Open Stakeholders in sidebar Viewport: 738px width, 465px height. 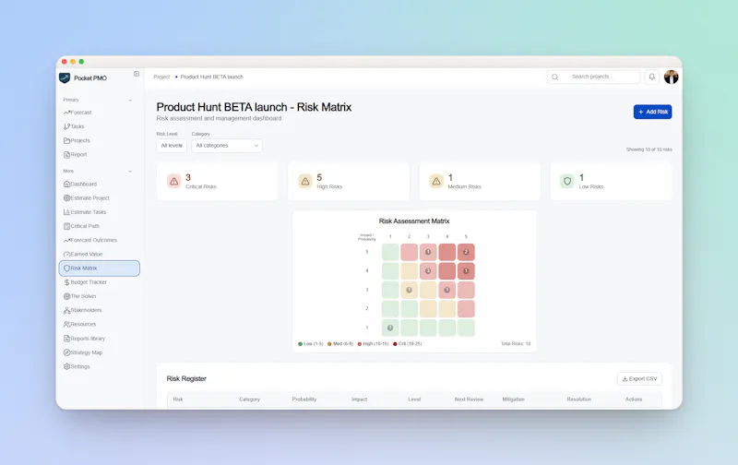click(x=82, y=311)
